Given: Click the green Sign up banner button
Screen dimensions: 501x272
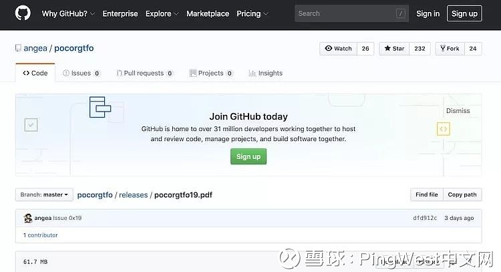Looking at the screenshot, I should (248, 156).
